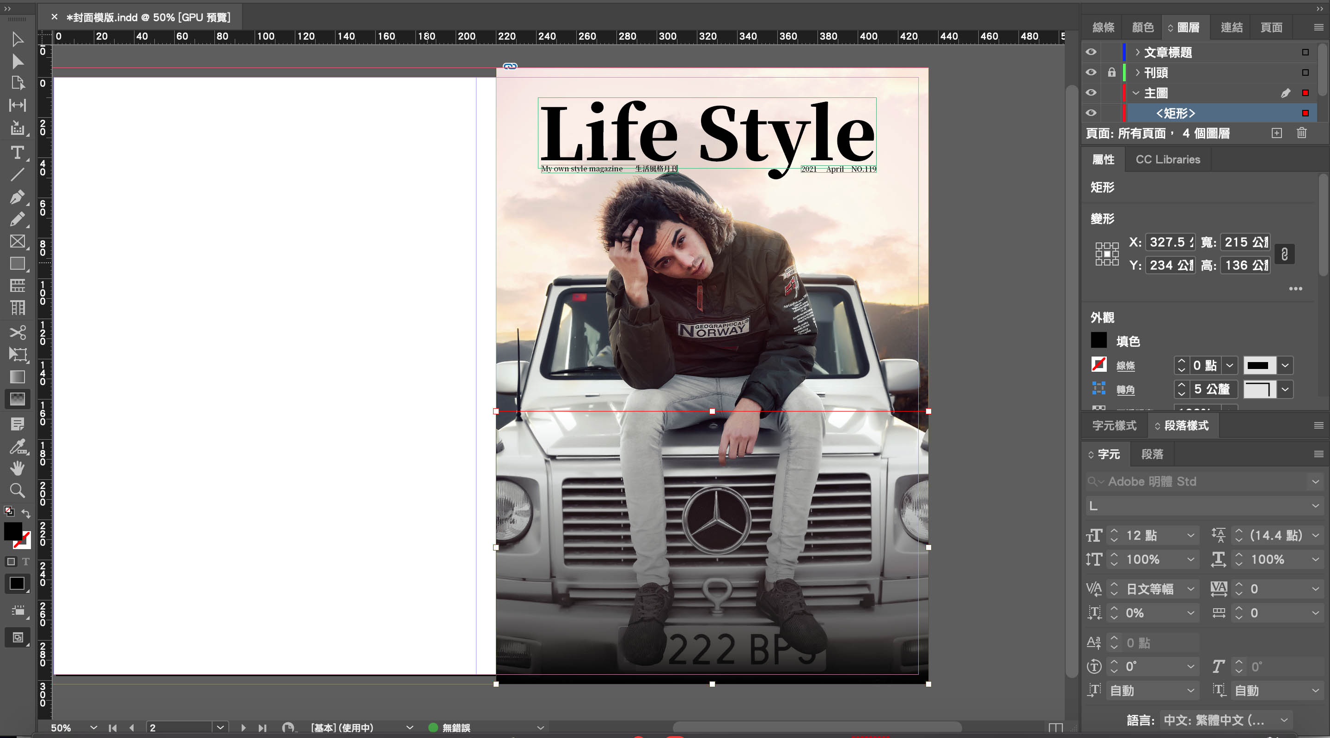Select the Eyedropper tool
1330x738 pixels.
[x=17, y=447]
